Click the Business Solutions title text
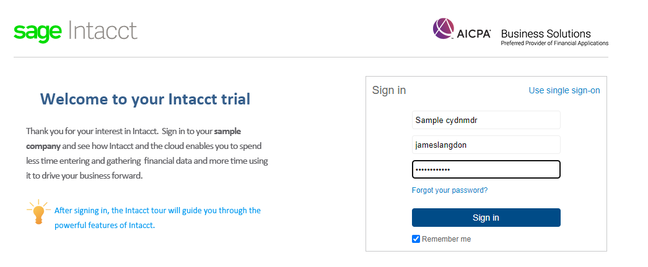648x267 pixels. (x=546, y=33)
